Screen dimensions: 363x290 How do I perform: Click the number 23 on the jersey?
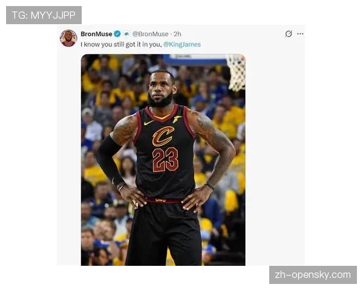165,159
